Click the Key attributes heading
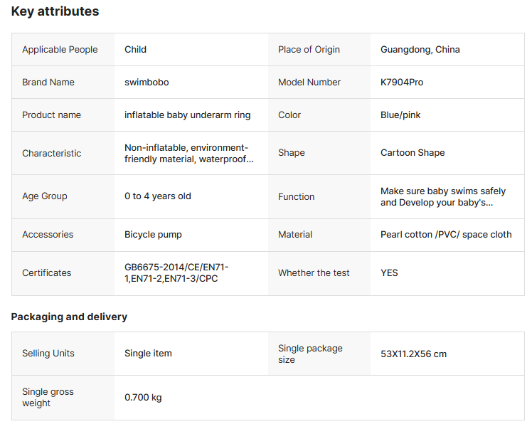Image resolution: width=532 pixels, height=429 pixels. [x=55, y=11]
